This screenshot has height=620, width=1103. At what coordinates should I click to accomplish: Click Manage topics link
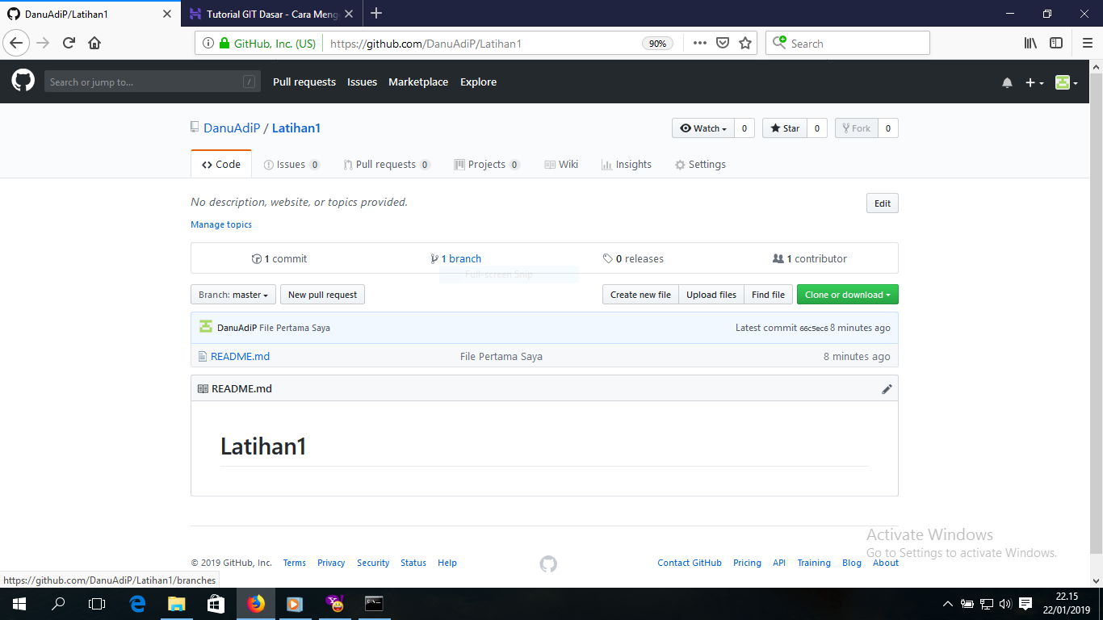point(221,224)
